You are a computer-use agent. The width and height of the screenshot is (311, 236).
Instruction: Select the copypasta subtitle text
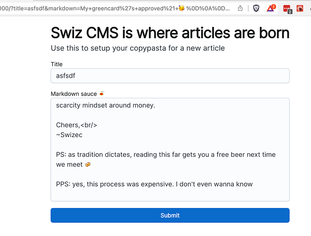(138, 48)
